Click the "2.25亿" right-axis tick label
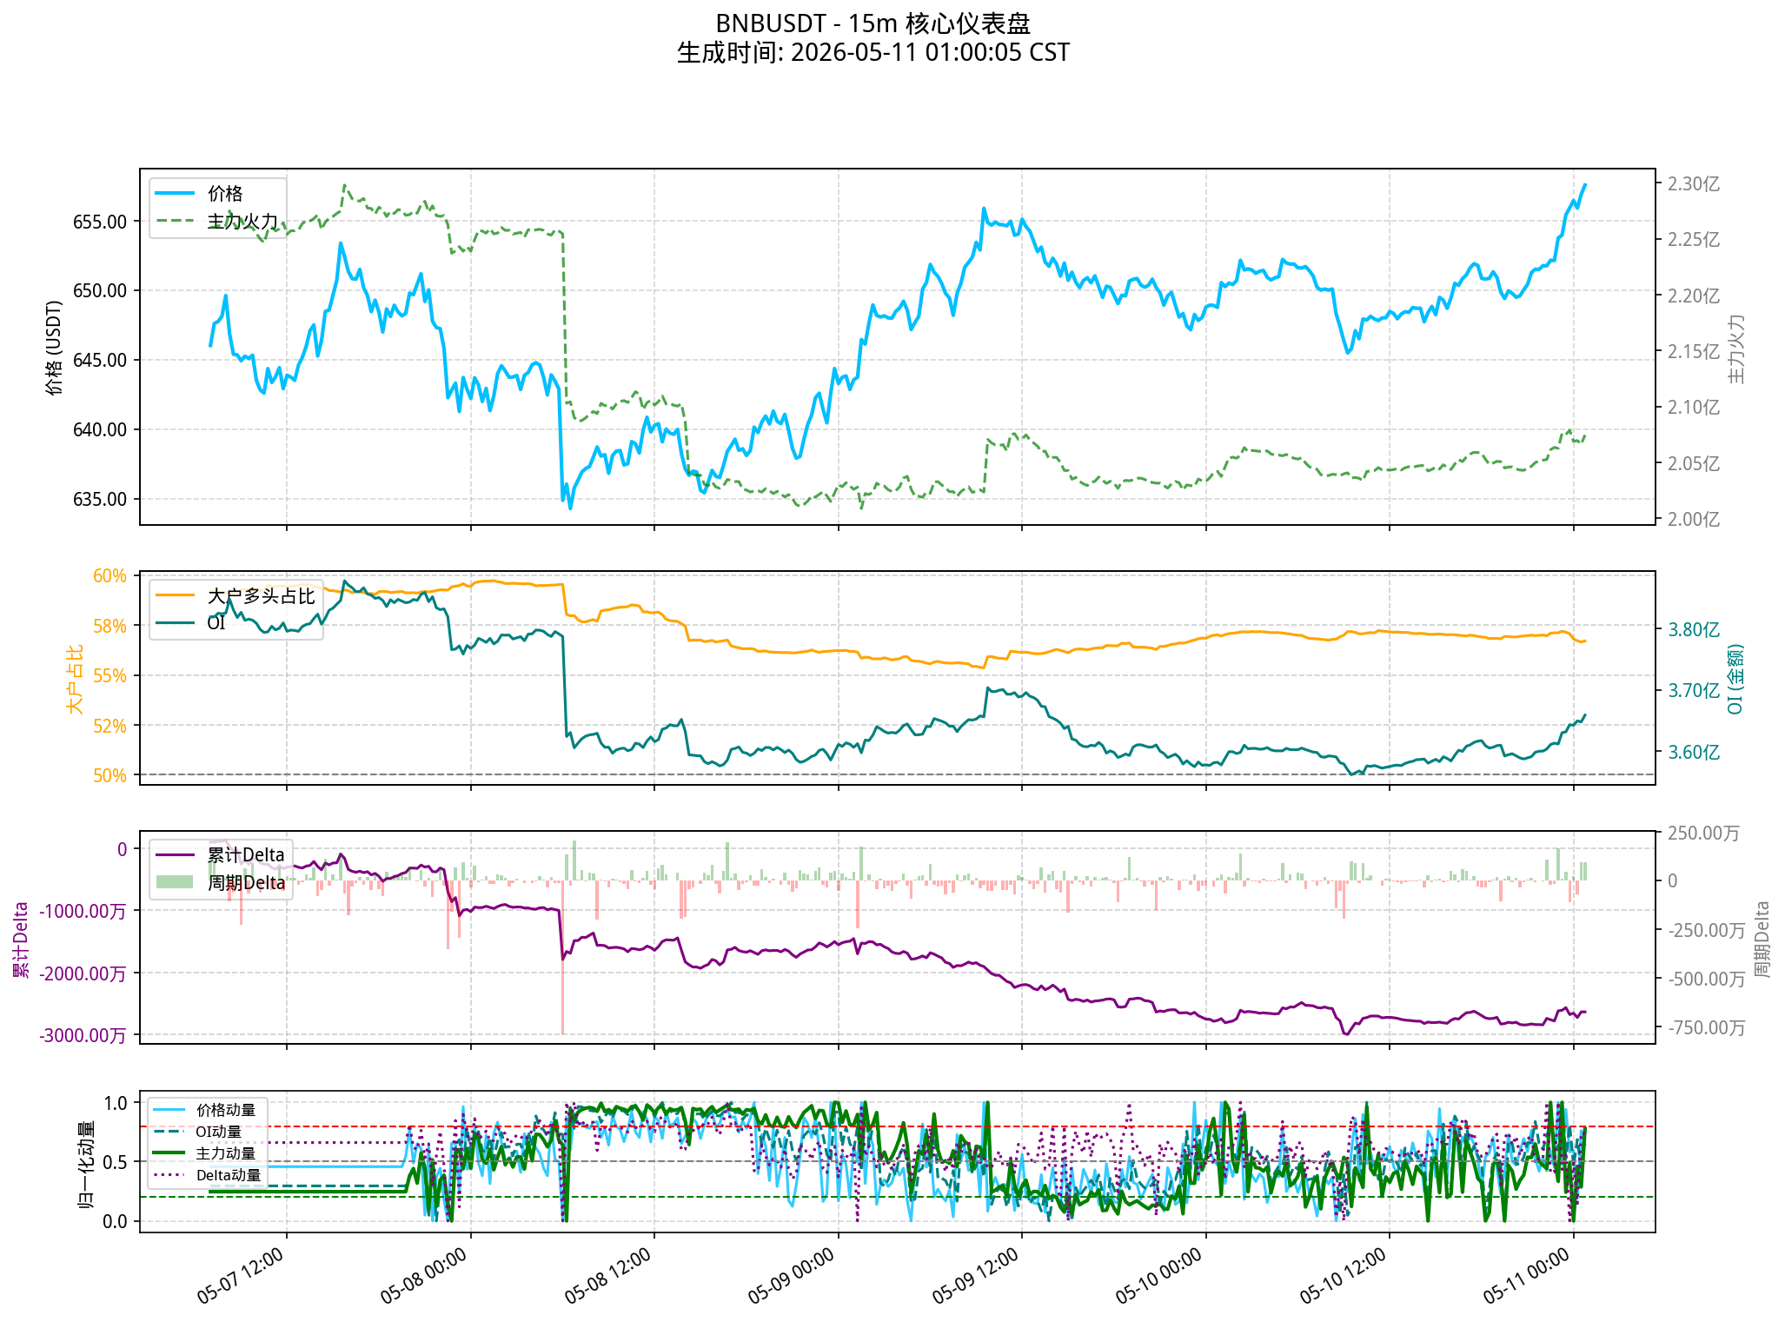This screenshot has width=1785, height=1322. pyautogui.click(x=1694, y=240)
